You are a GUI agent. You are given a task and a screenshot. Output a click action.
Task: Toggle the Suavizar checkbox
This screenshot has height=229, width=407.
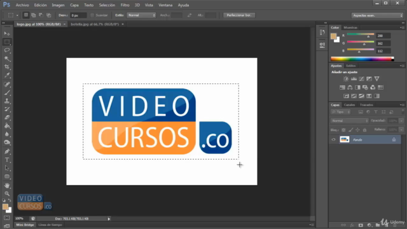pos(92,15)
